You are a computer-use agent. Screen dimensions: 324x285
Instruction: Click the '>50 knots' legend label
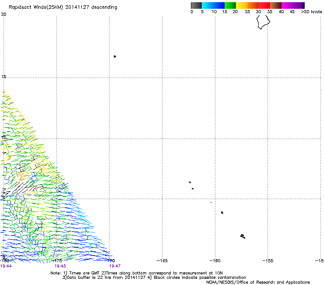(311, 12)
